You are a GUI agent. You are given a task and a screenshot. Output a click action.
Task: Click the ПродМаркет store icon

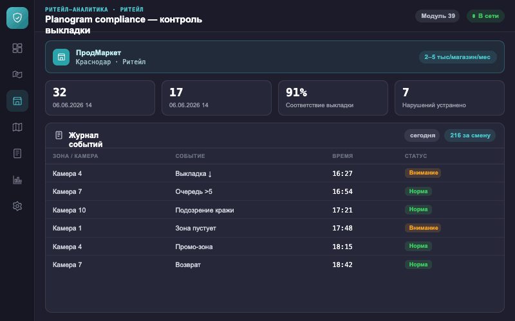click(61, 57)
